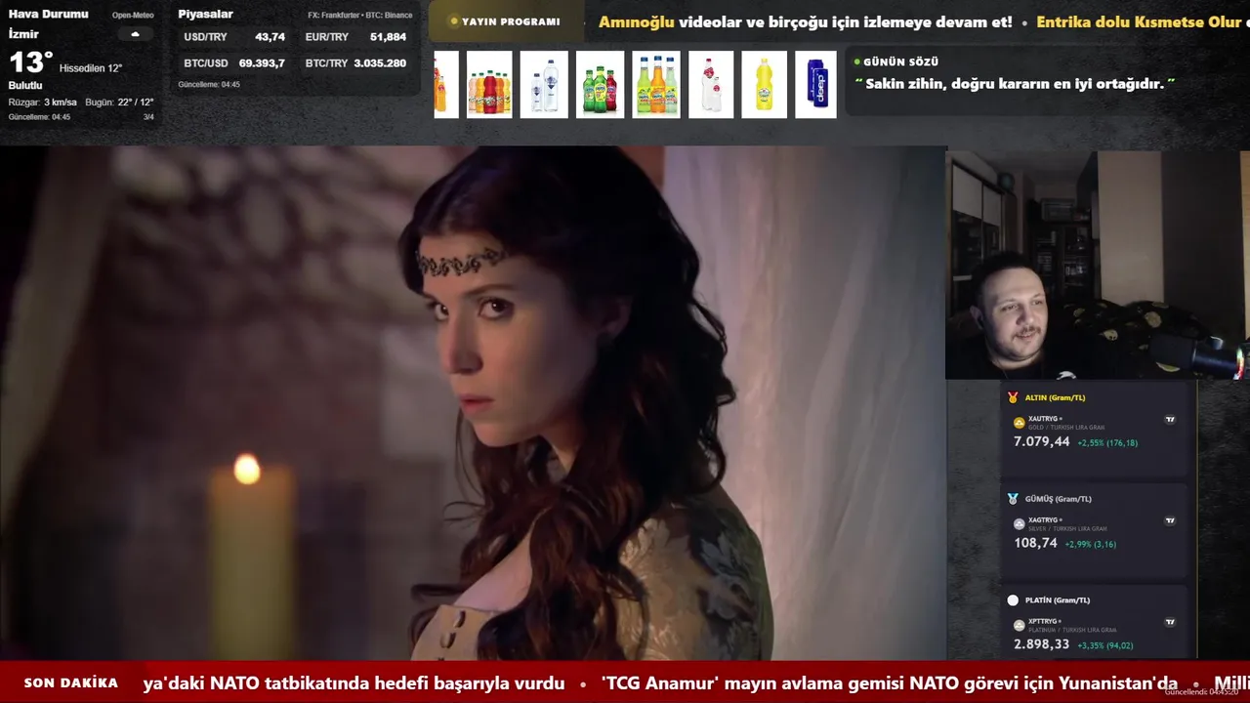
Task: Click the yellow dot before YAYIN PROGRAMI
Action: click(x=453, y=21)
